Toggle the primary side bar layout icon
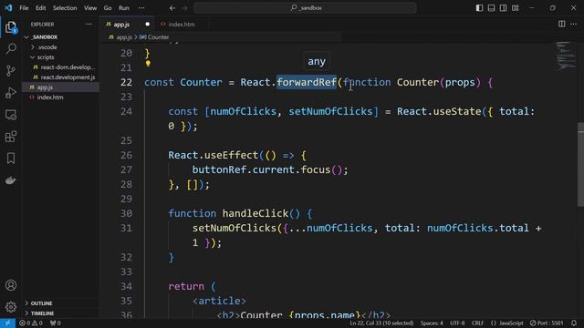584x328 pixels. click(x=479, y=8)
